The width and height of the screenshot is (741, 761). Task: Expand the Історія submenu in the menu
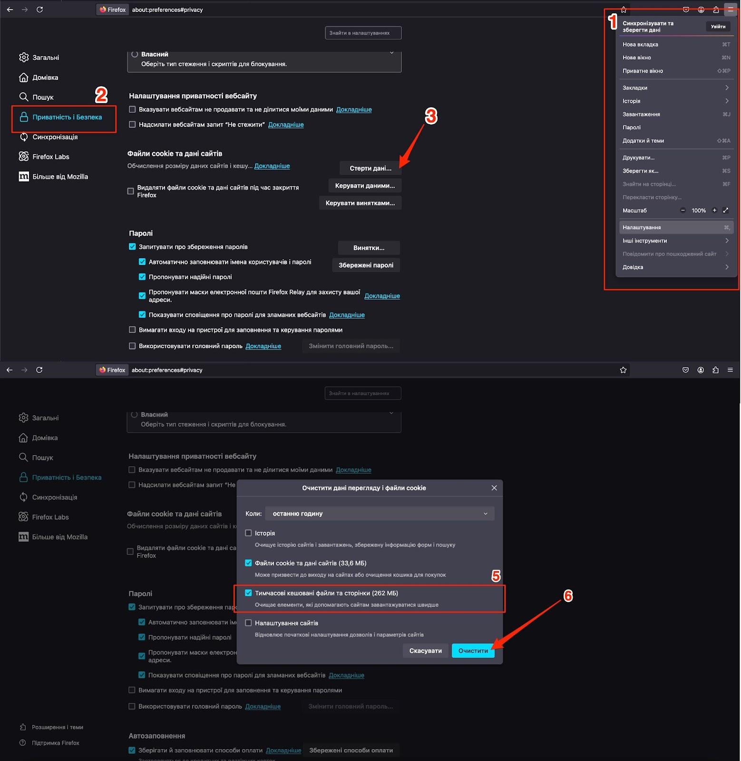(x=676, y=101)
